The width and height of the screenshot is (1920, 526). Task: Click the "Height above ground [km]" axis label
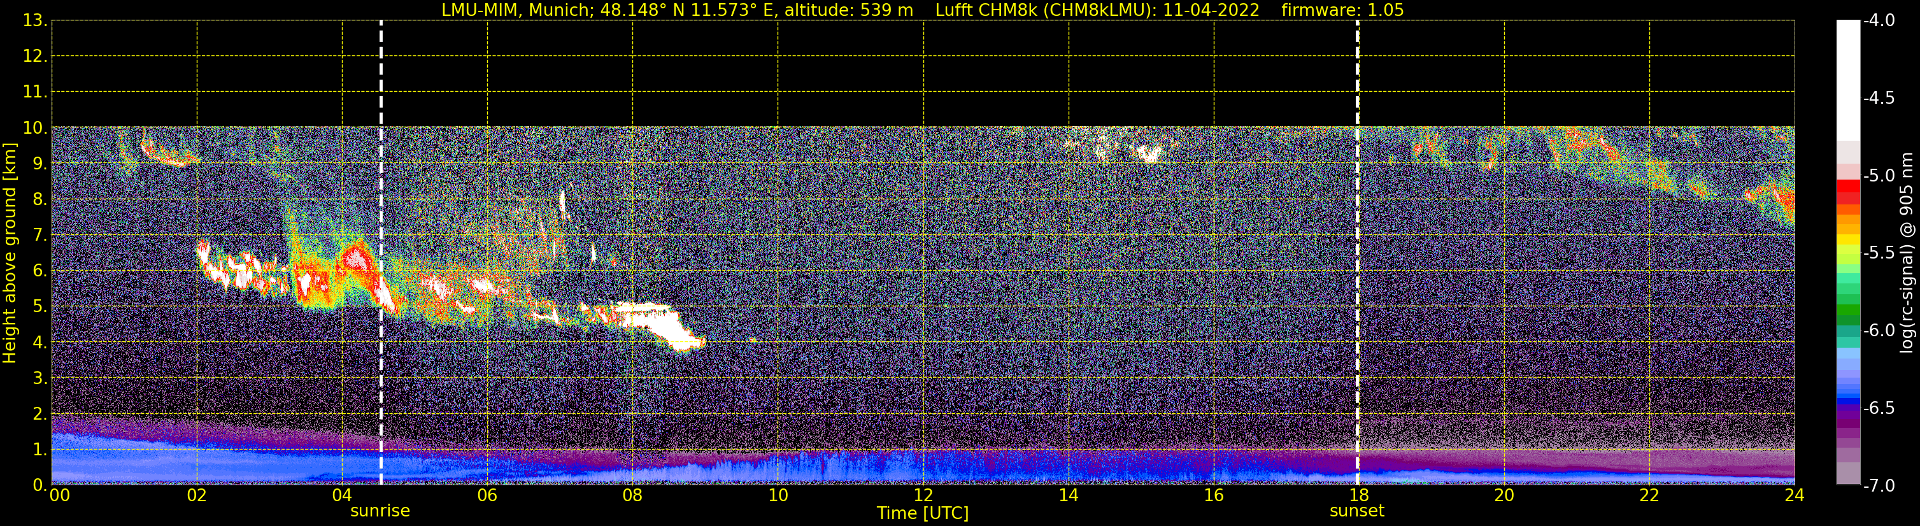click(9, 253)
